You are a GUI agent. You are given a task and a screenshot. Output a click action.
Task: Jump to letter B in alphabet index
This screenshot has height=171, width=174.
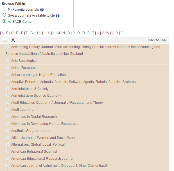click(7, 33)
